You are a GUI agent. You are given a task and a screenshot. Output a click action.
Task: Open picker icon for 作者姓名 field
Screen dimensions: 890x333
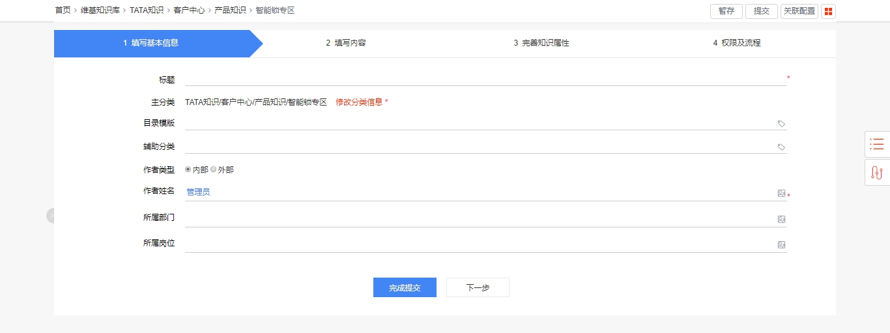pos(781,194)
